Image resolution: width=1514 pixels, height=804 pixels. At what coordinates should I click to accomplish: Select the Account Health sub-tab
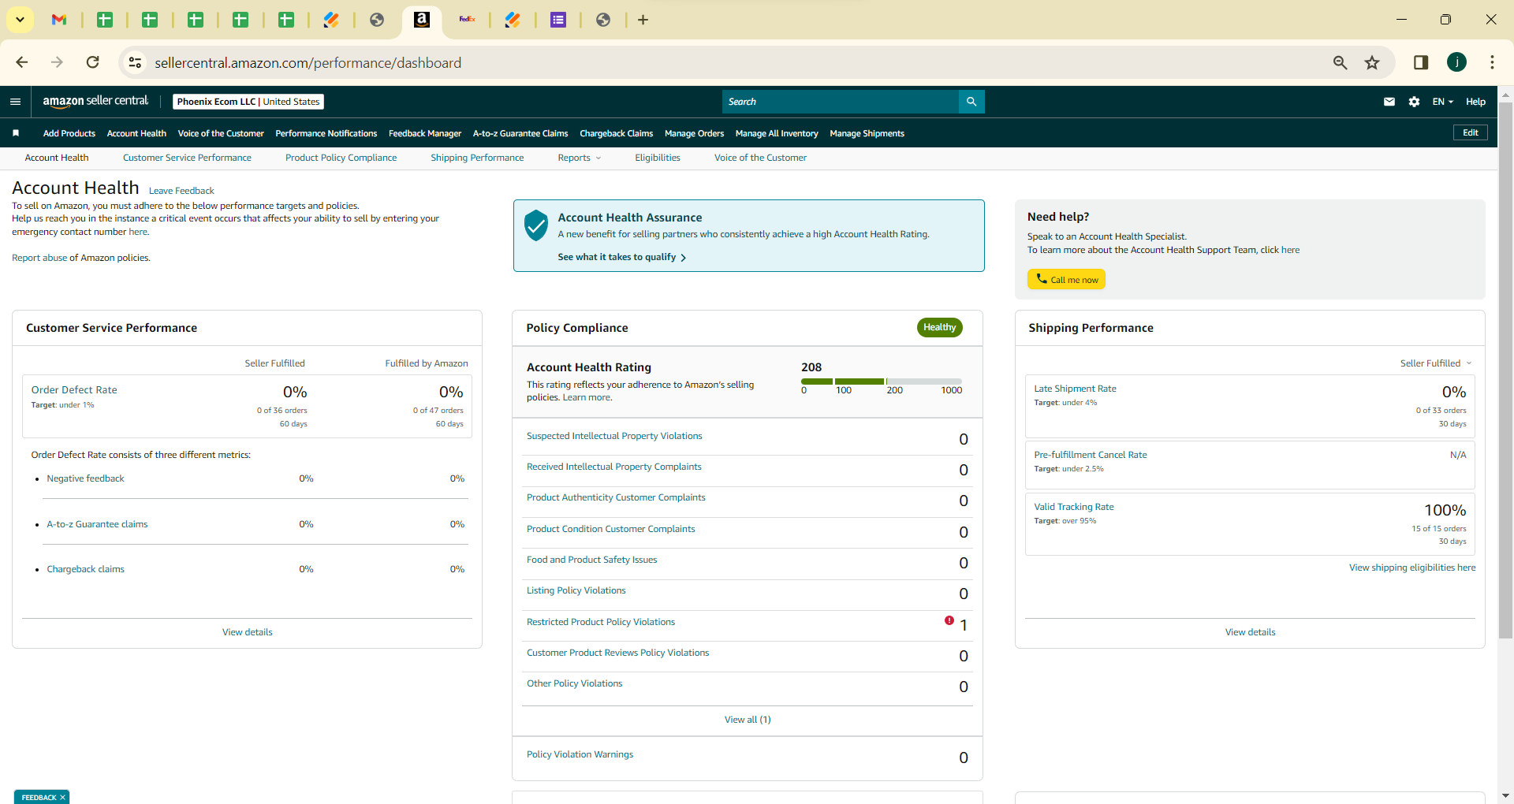pyautogui.click(x=57, y=158)
